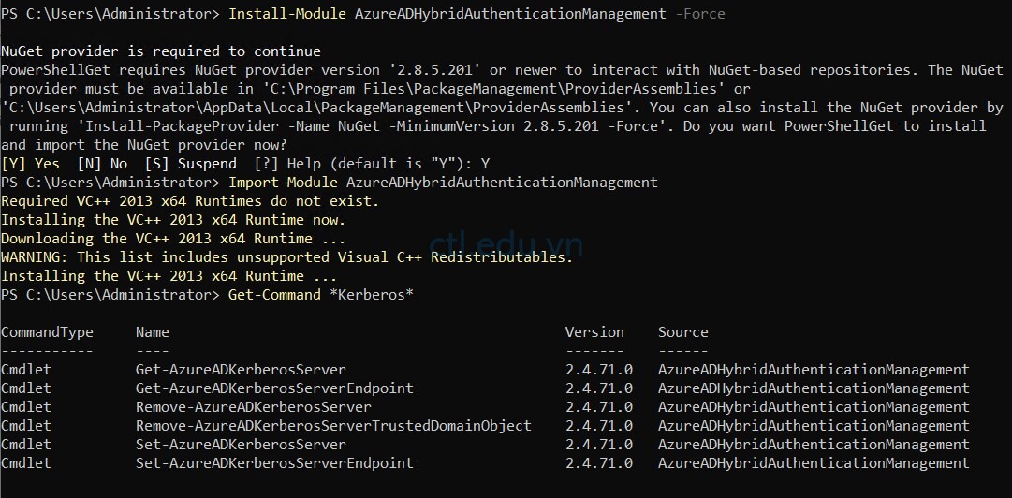Click Remove-AzureADKerberosServerTrustedDomainObject cmdlet entry
Viewport: 1012px width, 498px height.
pyautogui.click(x=333, y=426)
